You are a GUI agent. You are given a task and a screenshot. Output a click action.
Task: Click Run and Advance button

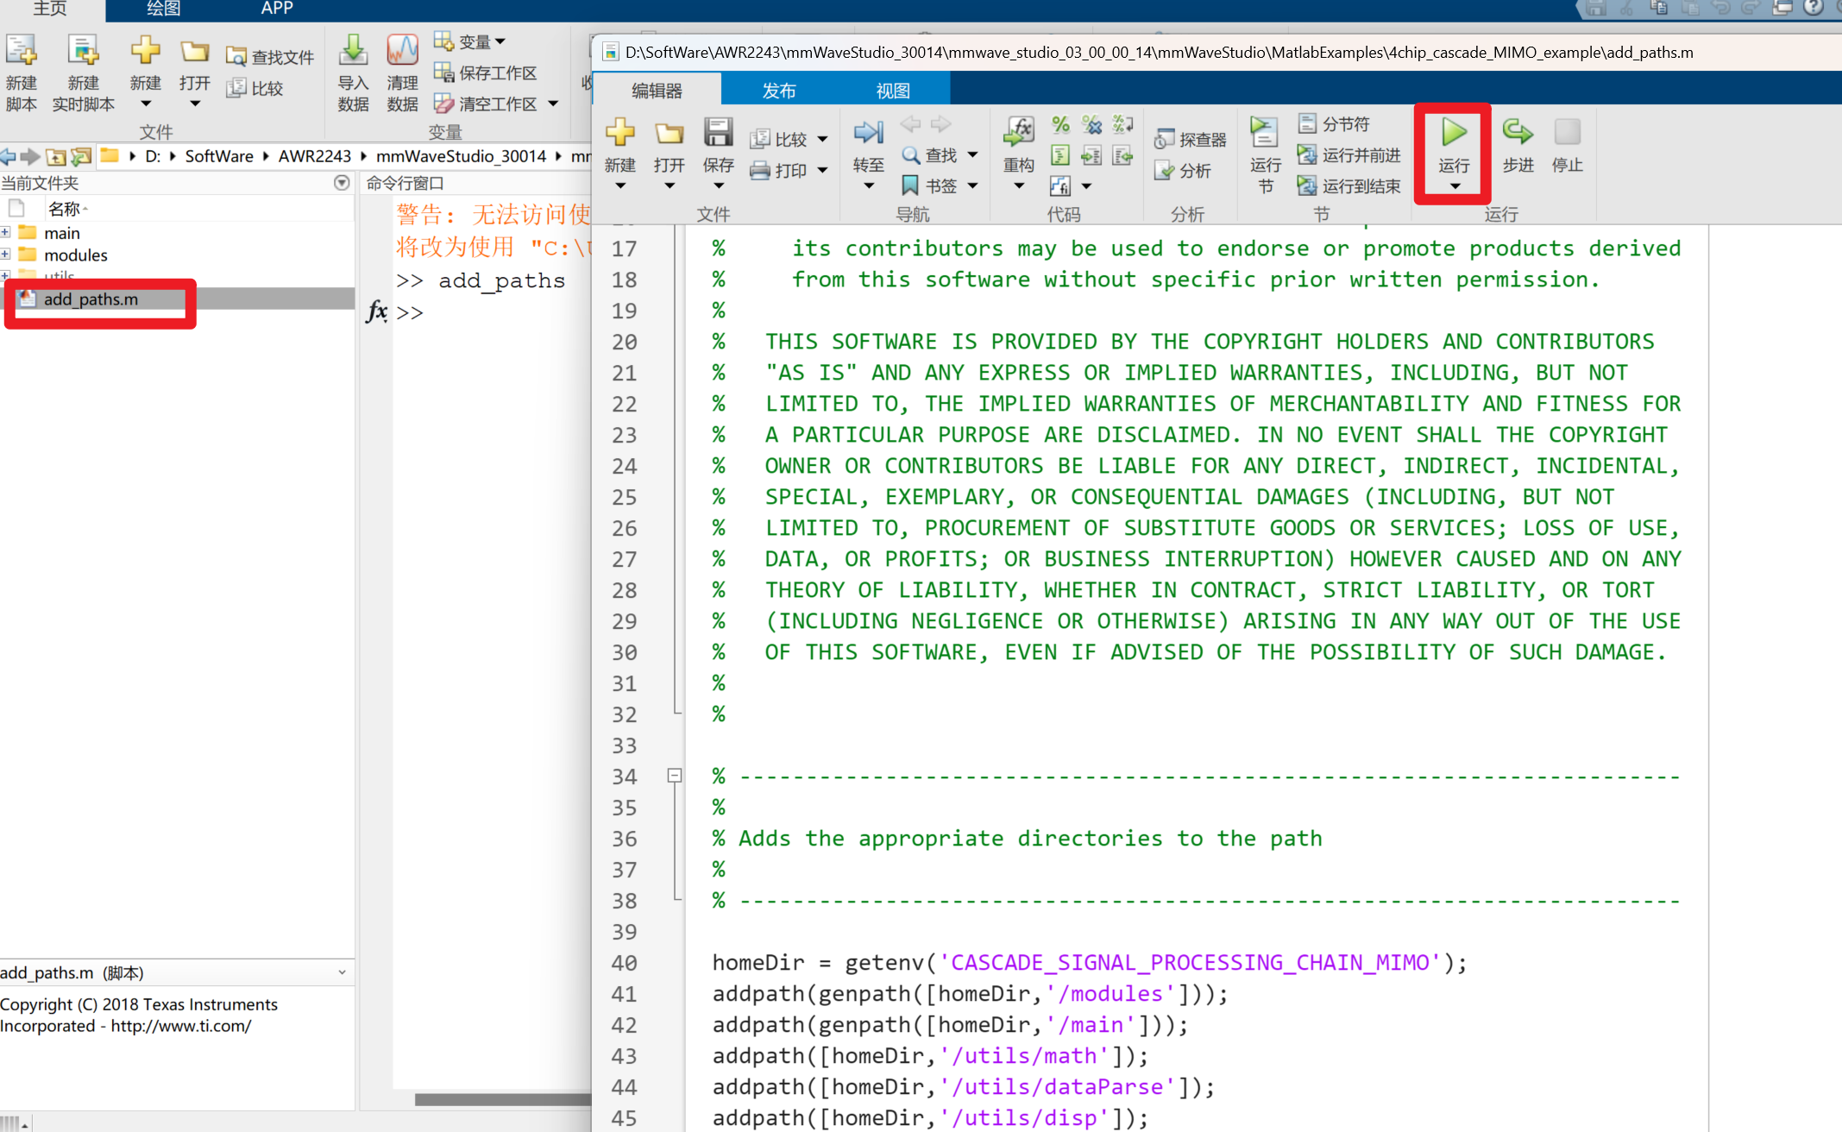point(1349,155)
